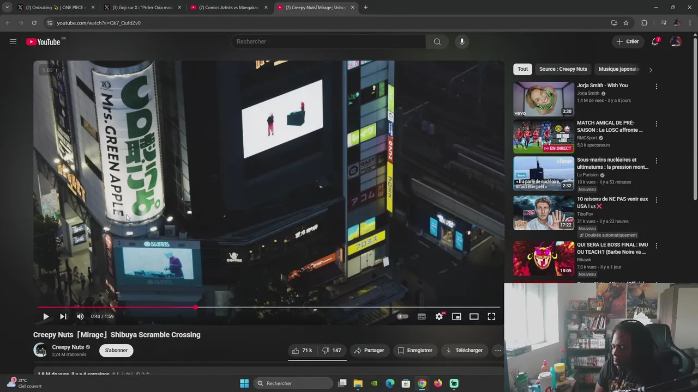Image resolution: width=698 pixels, height=392 pixels.
Task: Dislike the video showing 147
Action: pos(332,350)
